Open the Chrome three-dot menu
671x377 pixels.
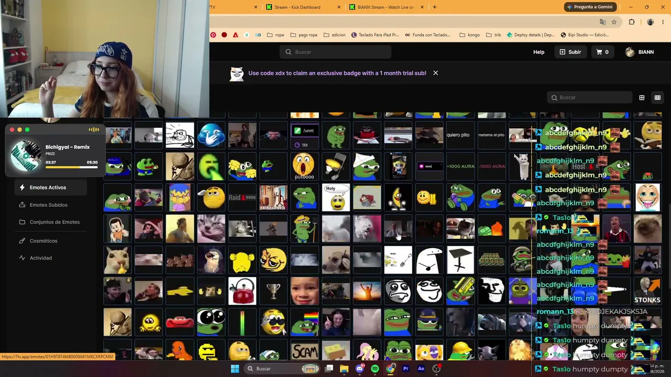click(x=664, y=22)
